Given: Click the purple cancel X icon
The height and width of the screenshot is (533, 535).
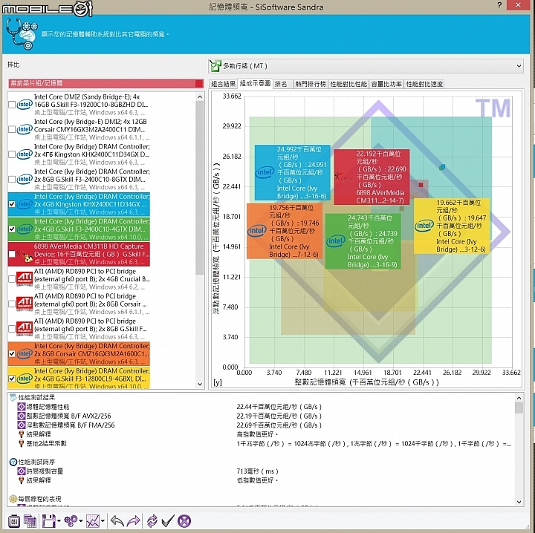Looking at the screenshot, I should pyautogui.click(x=184, y=521).
